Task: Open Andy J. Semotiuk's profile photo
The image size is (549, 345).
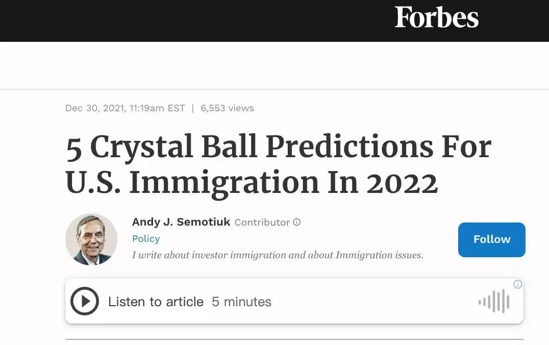Action: point(91,239)
